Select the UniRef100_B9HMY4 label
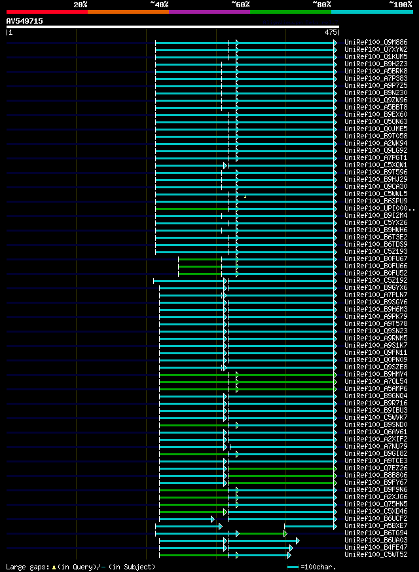 (x=376, y=375)
